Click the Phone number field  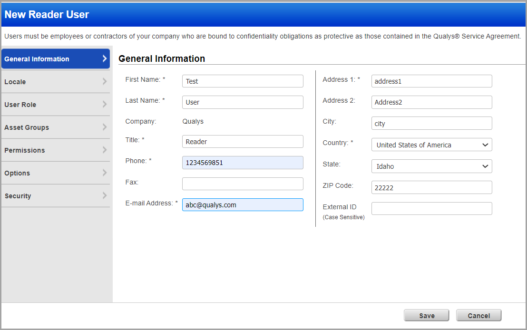[x=243, y=163]
